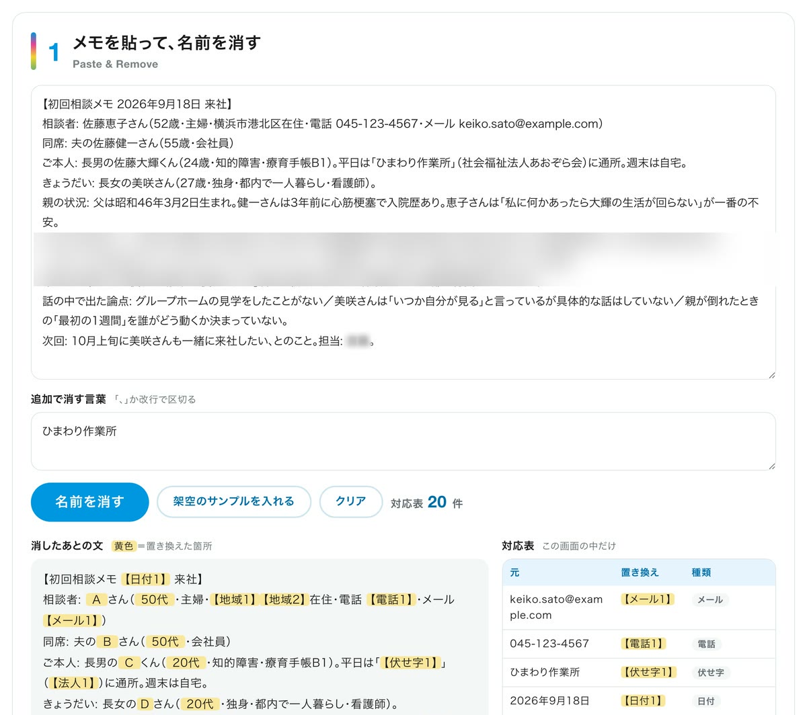Click the memo textarea resize handle
Viewport: 807px width, 715px height.
771,374
